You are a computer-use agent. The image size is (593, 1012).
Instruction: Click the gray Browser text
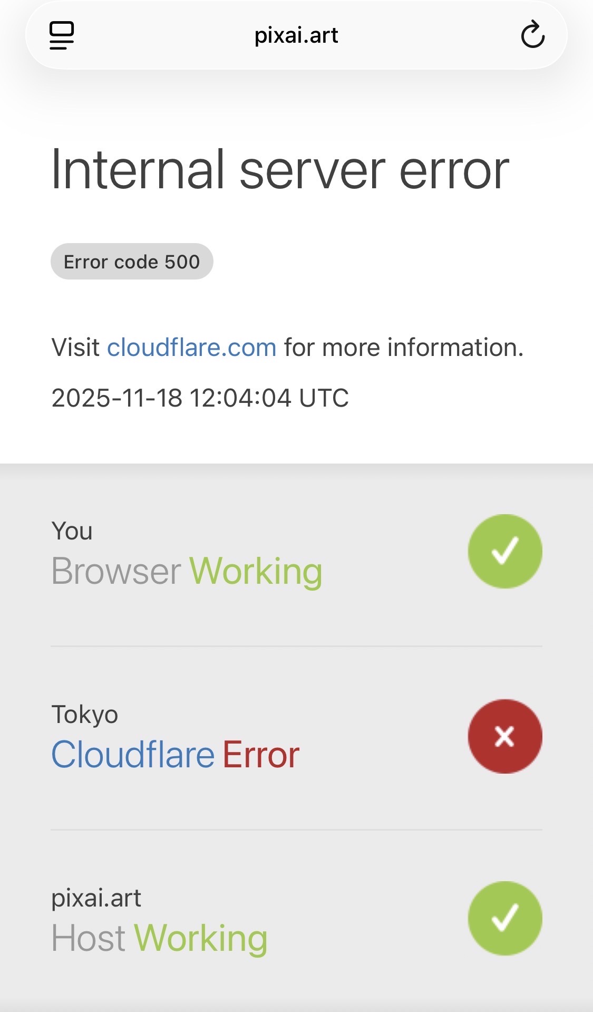pos(116,571)
